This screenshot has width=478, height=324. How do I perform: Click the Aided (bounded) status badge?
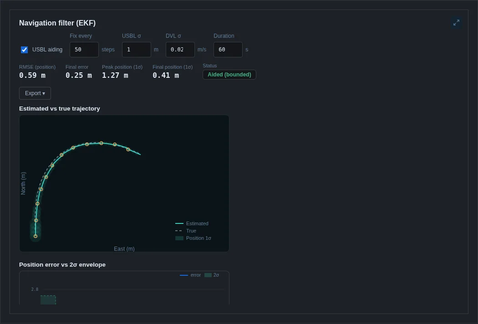pyautogui.click(x=229, y=75)
